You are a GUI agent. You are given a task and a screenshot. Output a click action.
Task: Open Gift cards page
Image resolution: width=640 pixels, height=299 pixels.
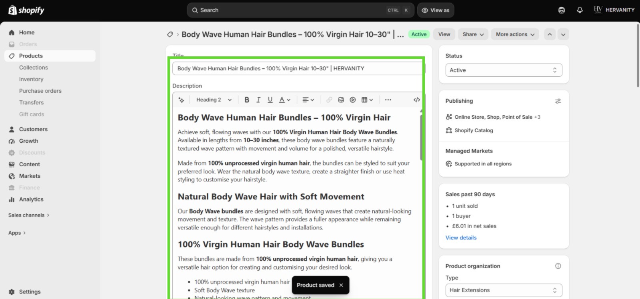click(32, 114)
